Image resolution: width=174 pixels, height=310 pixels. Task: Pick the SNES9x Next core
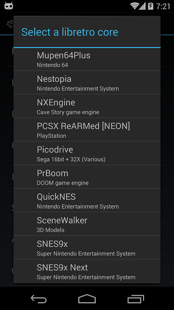pos(87,271)
